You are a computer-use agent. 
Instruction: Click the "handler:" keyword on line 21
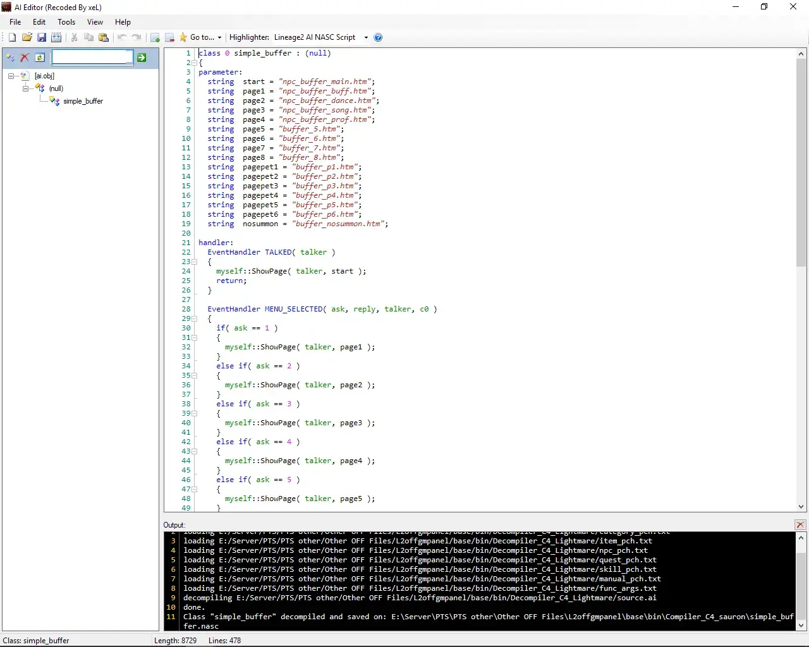click(216, 243)
